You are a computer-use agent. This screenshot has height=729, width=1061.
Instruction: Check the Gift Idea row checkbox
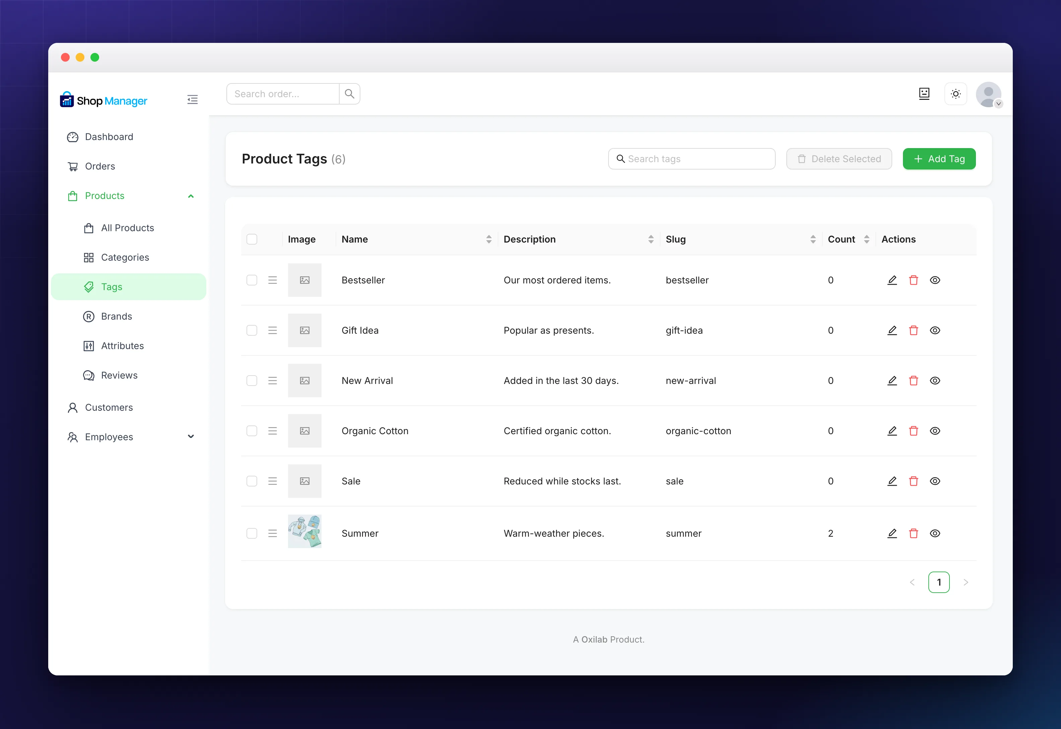click(252, 330)
